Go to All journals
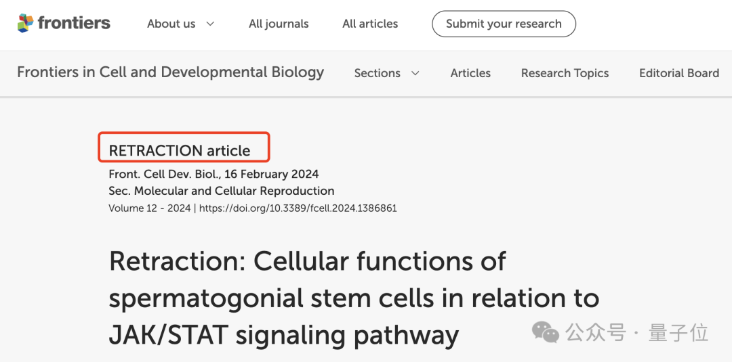Image resolution: width=732 pixels, height=362 pixels. pos(279,24)
